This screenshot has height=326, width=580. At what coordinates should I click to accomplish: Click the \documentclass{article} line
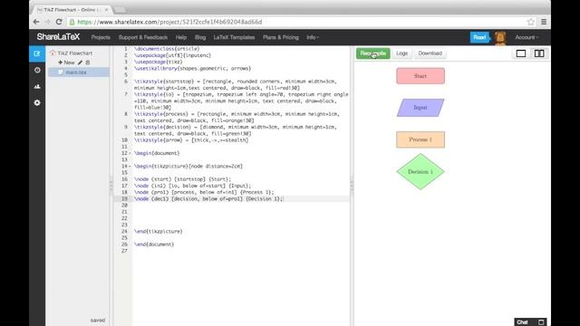tap(167, 49)
